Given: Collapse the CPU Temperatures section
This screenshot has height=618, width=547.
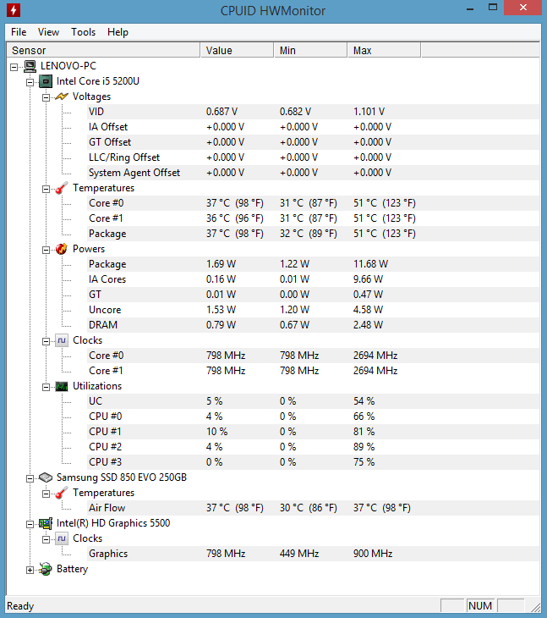Looking at the screenshot, I should tap(46, 189).
